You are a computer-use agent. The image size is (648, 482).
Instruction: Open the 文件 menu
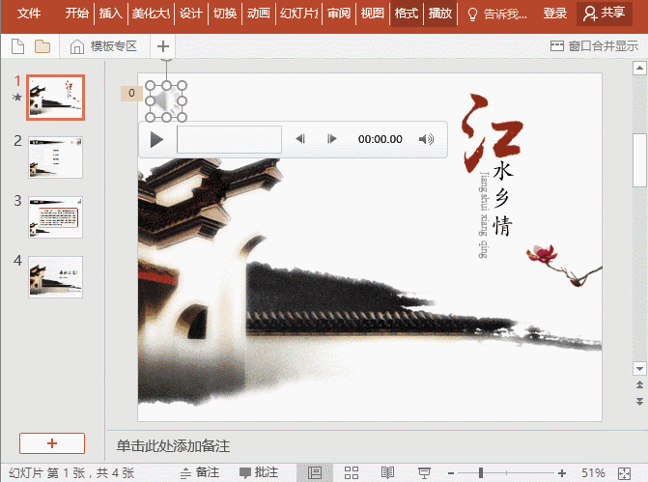29,14
